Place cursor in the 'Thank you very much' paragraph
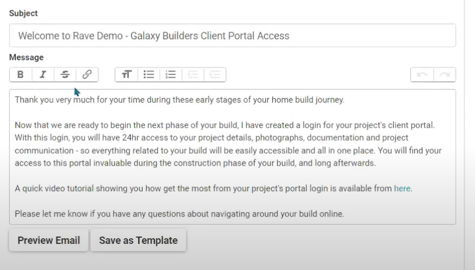Image resolution: width=475 pixels, height=270 pixels. pyautogui.click(x=180, y=100)
